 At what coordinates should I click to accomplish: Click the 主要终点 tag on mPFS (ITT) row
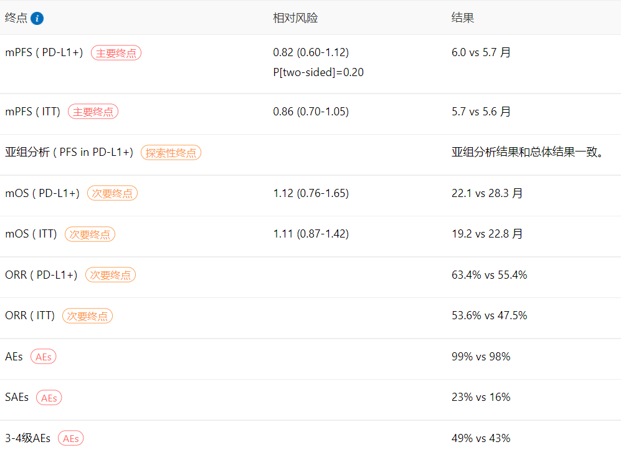point(93,112)
